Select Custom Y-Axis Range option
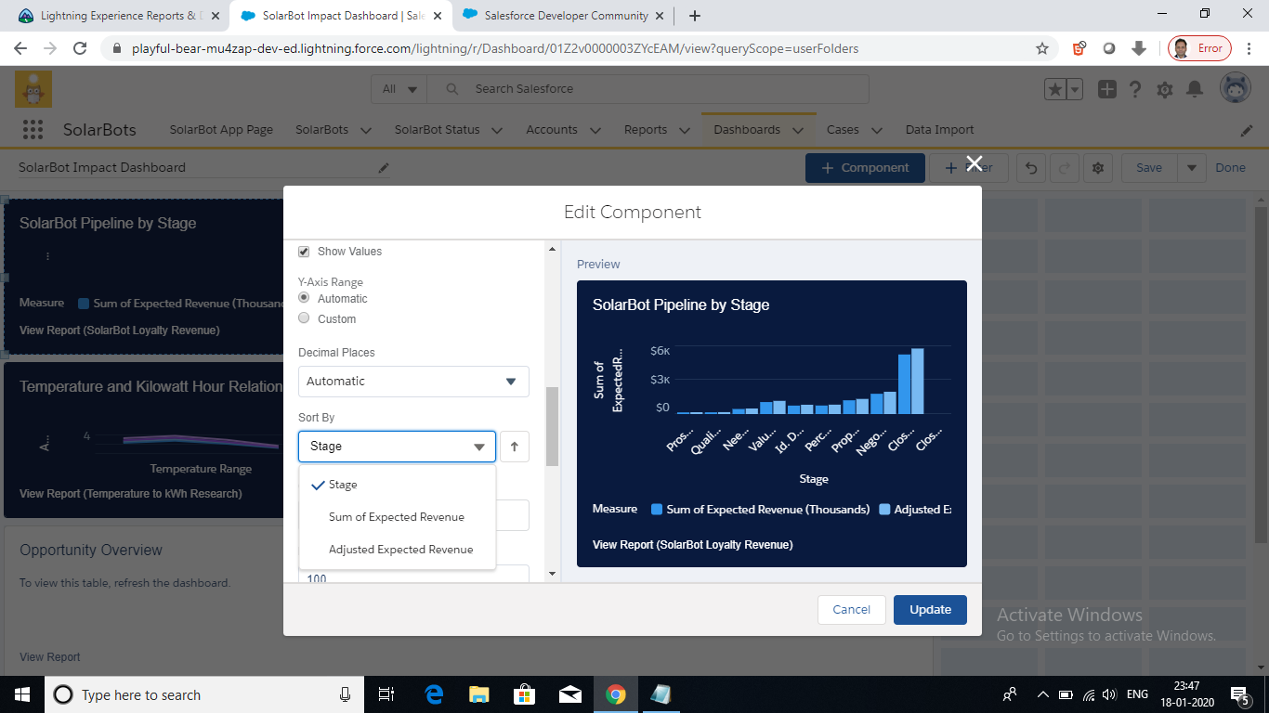This screenshot has height=713, width=1269. (x=304, y=318)
